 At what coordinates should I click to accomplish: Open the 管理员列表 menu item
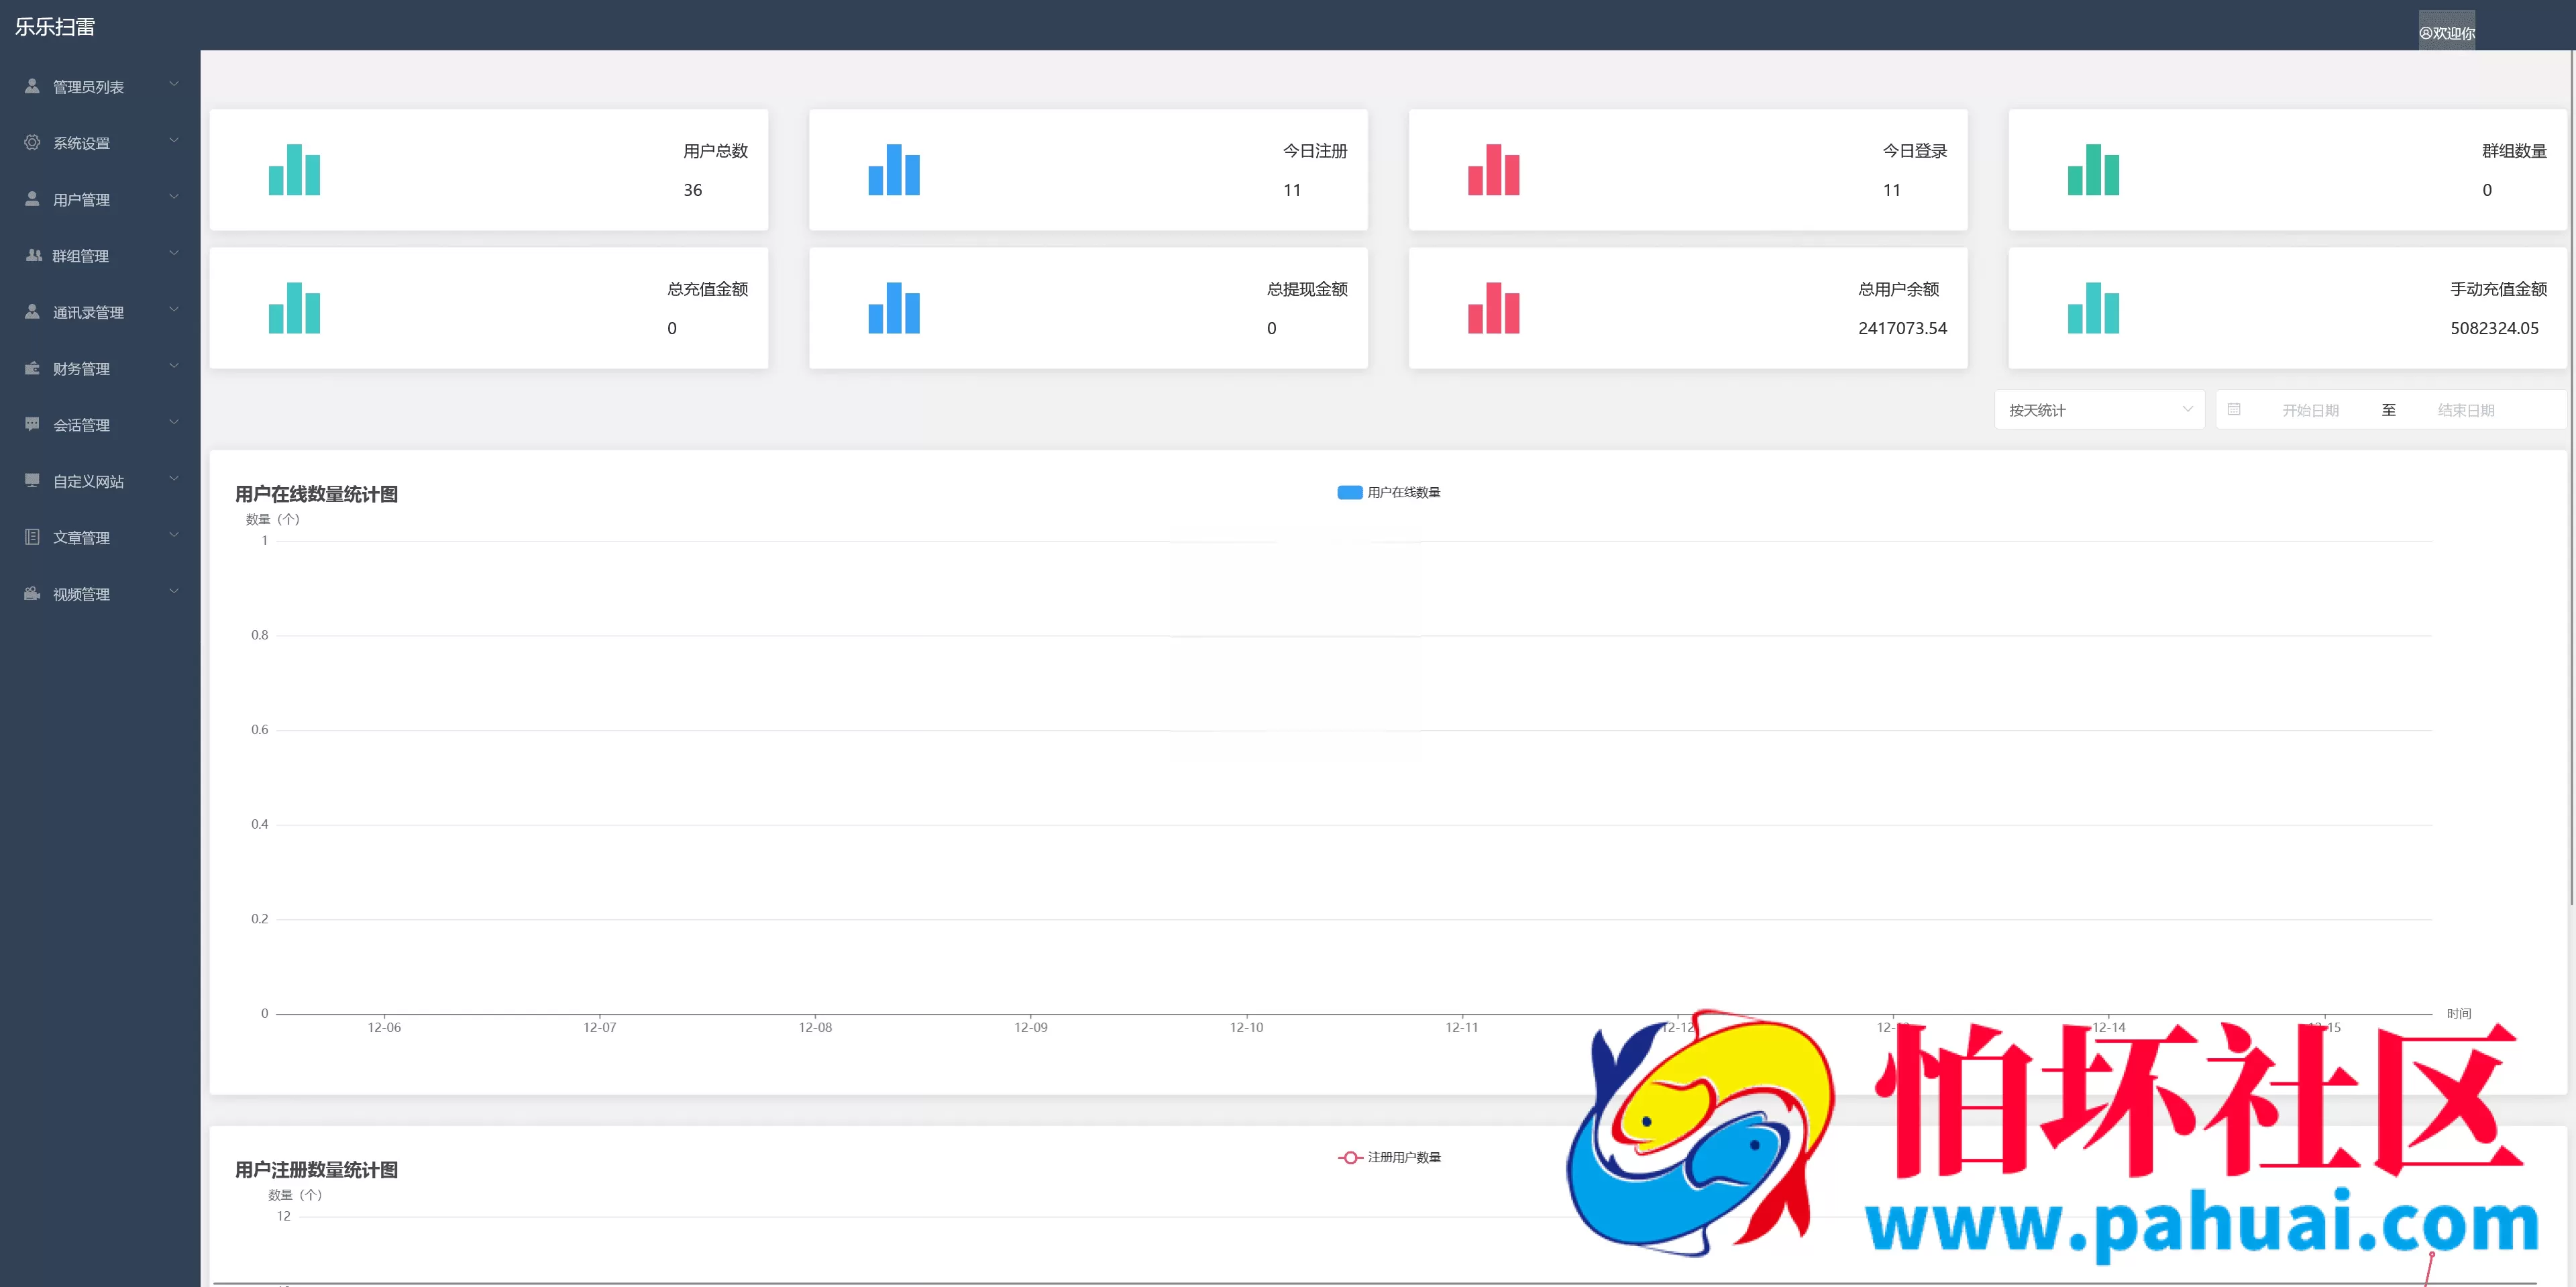tap(100, 87)
